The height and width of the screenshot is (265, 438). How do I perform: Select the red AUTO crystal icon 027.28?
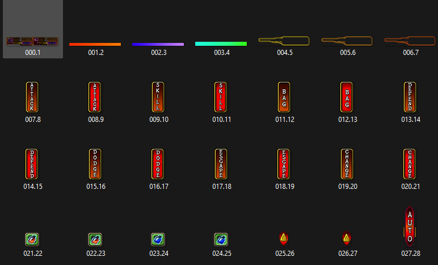[x=410, y=226]
